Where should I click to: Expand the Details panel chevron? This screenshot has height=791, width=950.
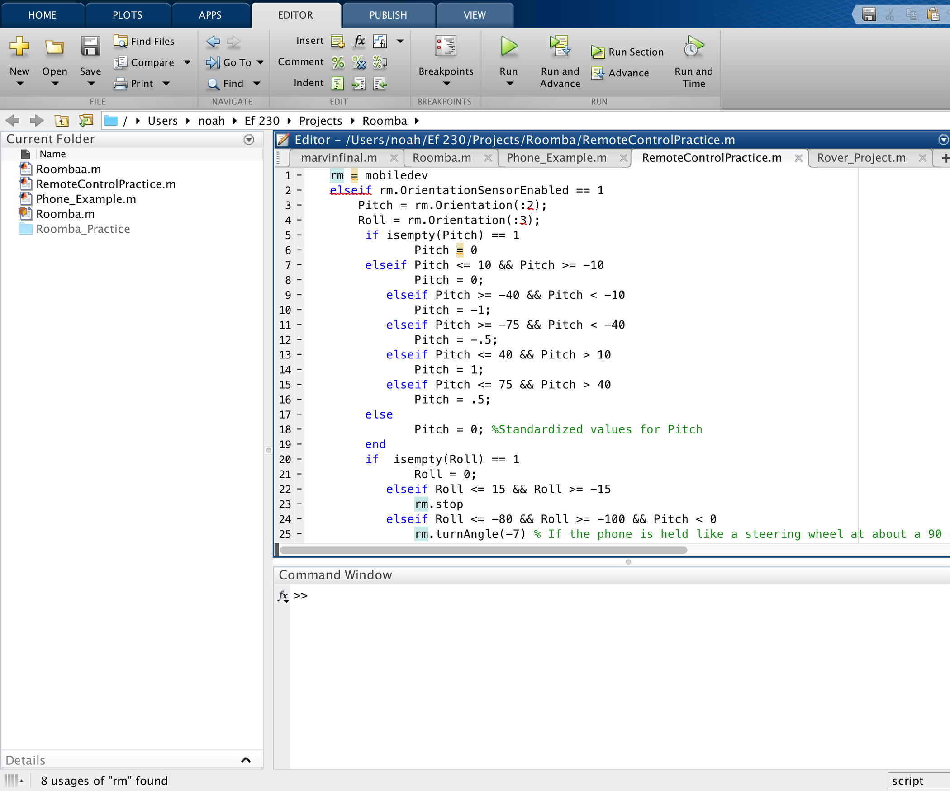(x=246, y=760)
